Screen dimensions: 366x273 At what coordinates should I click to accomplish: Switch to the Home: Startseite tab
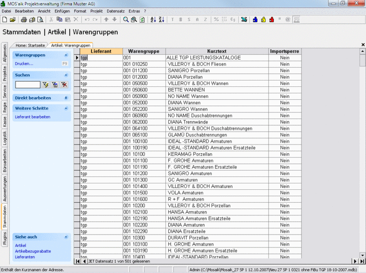[x=30, y=45]
